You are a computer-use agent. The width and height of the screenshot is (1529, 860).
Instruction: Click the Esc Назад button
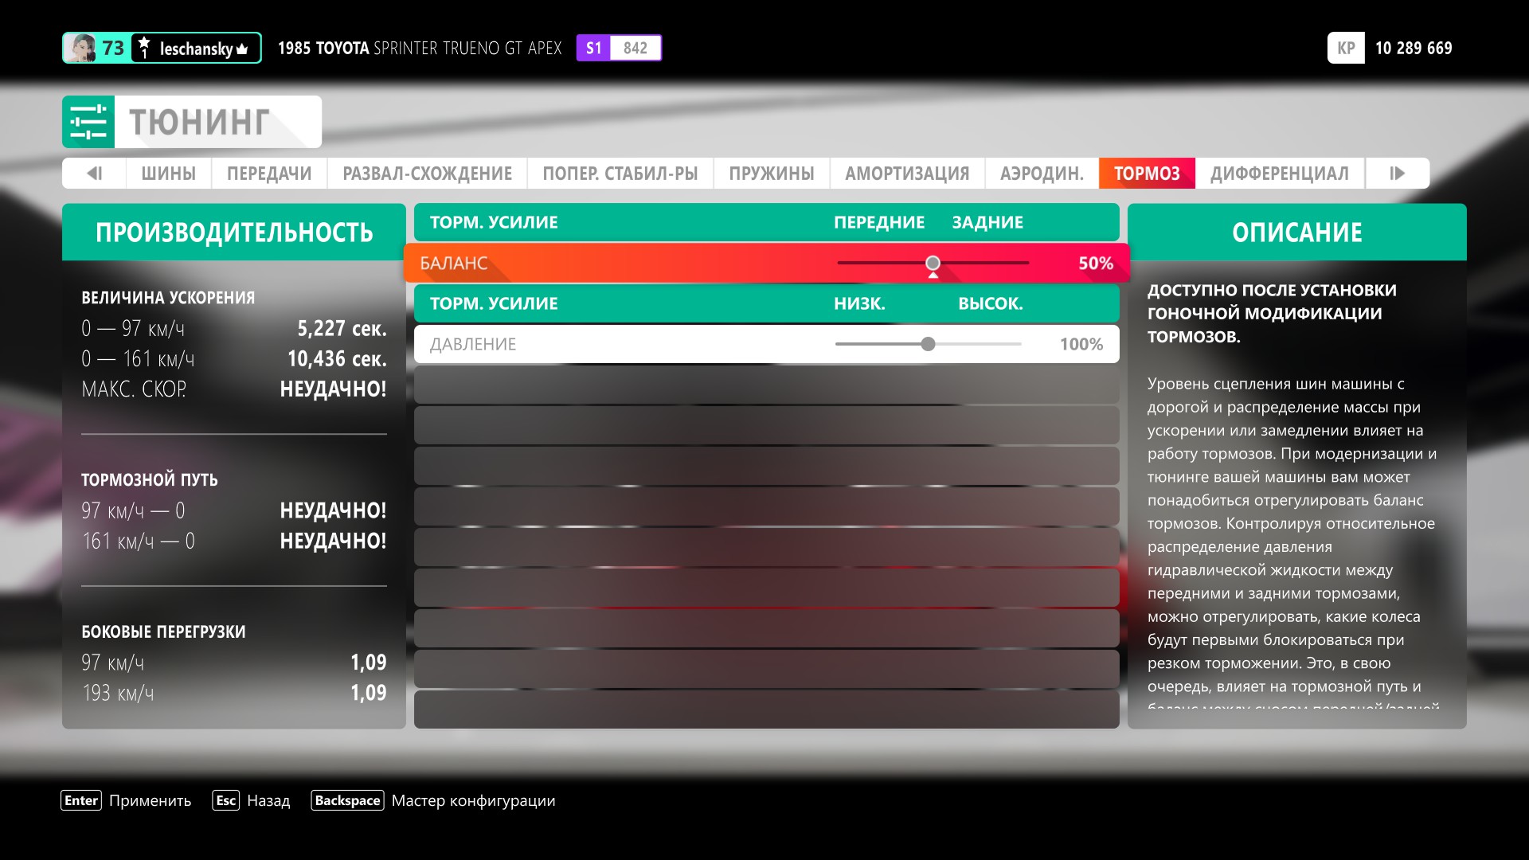tap(251, 800)
